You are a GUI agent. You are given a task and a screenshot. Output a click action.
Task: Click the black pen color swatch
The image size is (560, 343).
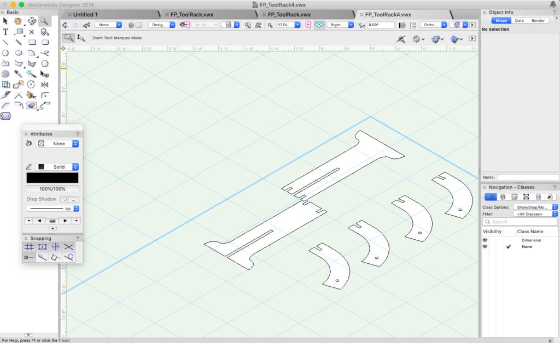pos(52,178)
